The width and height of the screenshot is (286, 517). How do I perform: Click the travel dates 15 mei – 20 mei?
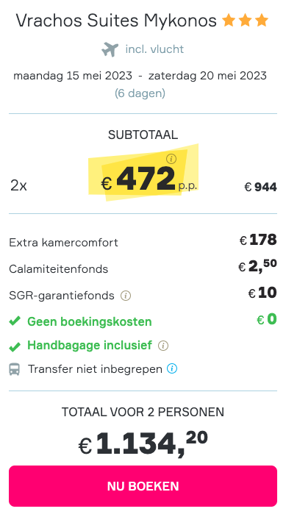pyautogui.click(x=140, y=76)
